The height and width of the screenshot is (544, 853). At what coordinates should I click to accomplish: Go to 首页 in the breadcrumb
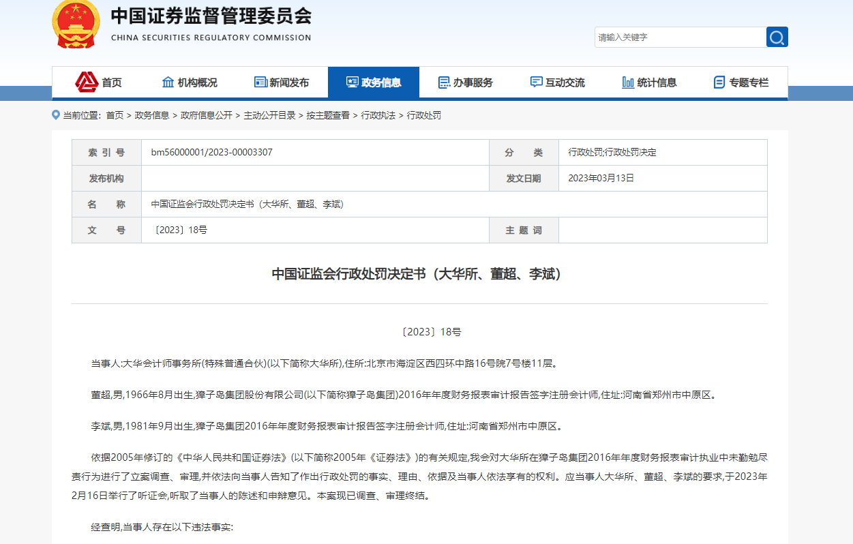point(115,115)
